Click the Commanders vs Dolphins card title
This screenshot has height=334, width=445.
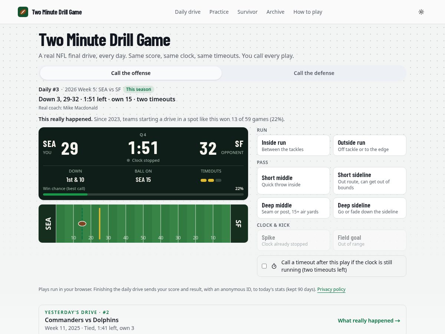[82, 320]
